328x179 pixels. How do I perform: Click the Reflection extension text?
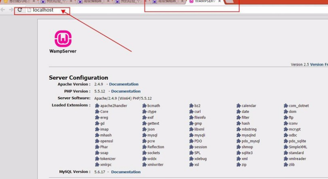[x=156, y=147]
